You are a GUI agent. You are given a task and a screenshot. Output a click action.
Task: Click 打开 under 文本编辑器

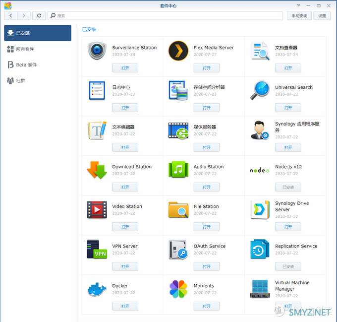(125, 147)
